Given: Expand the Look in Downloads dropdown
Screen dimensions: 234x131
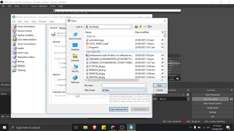Looking at the screenshot, I should tap(130, 27).
